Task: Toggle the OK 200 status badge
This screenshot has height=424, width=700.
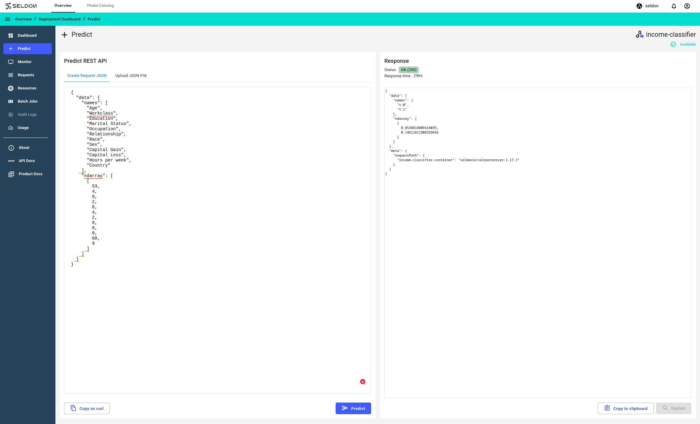Action: tap(408, 70)
